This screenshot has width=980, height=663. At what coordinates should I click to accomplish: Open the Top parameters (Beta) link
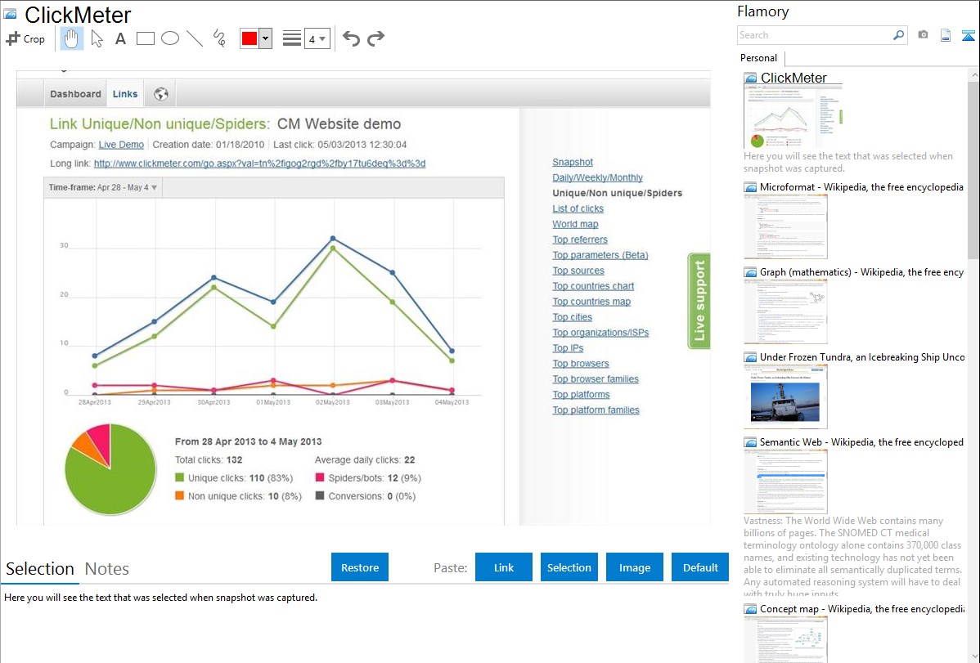600,255
